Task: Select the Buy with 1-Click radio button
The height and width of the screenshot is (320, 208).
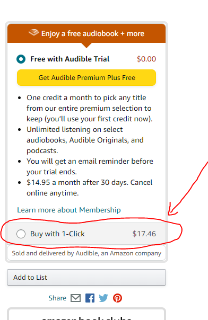Action: click(21, 234)
